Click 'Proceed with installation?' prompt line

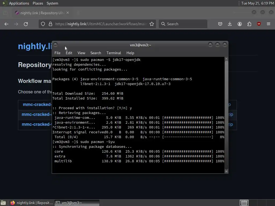[x=92, y=108]
